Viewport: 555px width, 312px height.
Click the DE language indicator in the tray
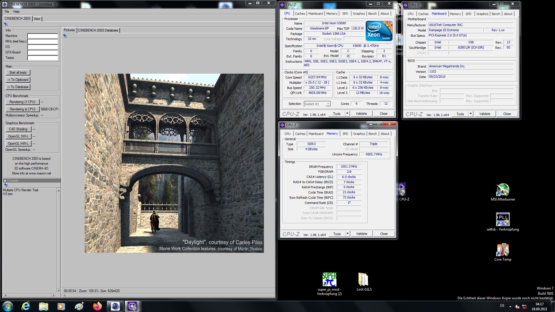pos(502,306)
